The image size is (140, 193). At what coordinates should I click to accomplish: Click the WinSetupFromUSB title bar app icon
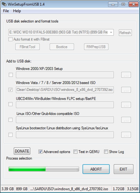[4, 4]
